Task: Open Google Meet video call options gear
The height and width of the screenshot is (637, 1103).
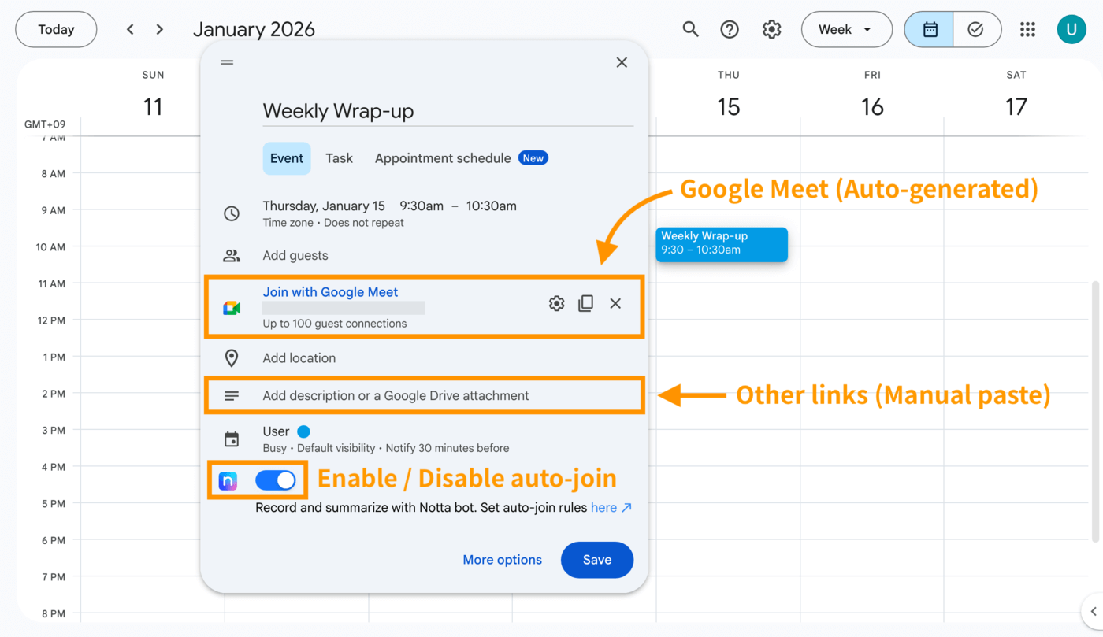Action: coord(556,303)
